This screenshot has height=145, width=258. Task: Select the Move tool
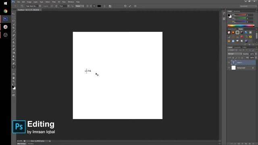[x=14, y=14]
